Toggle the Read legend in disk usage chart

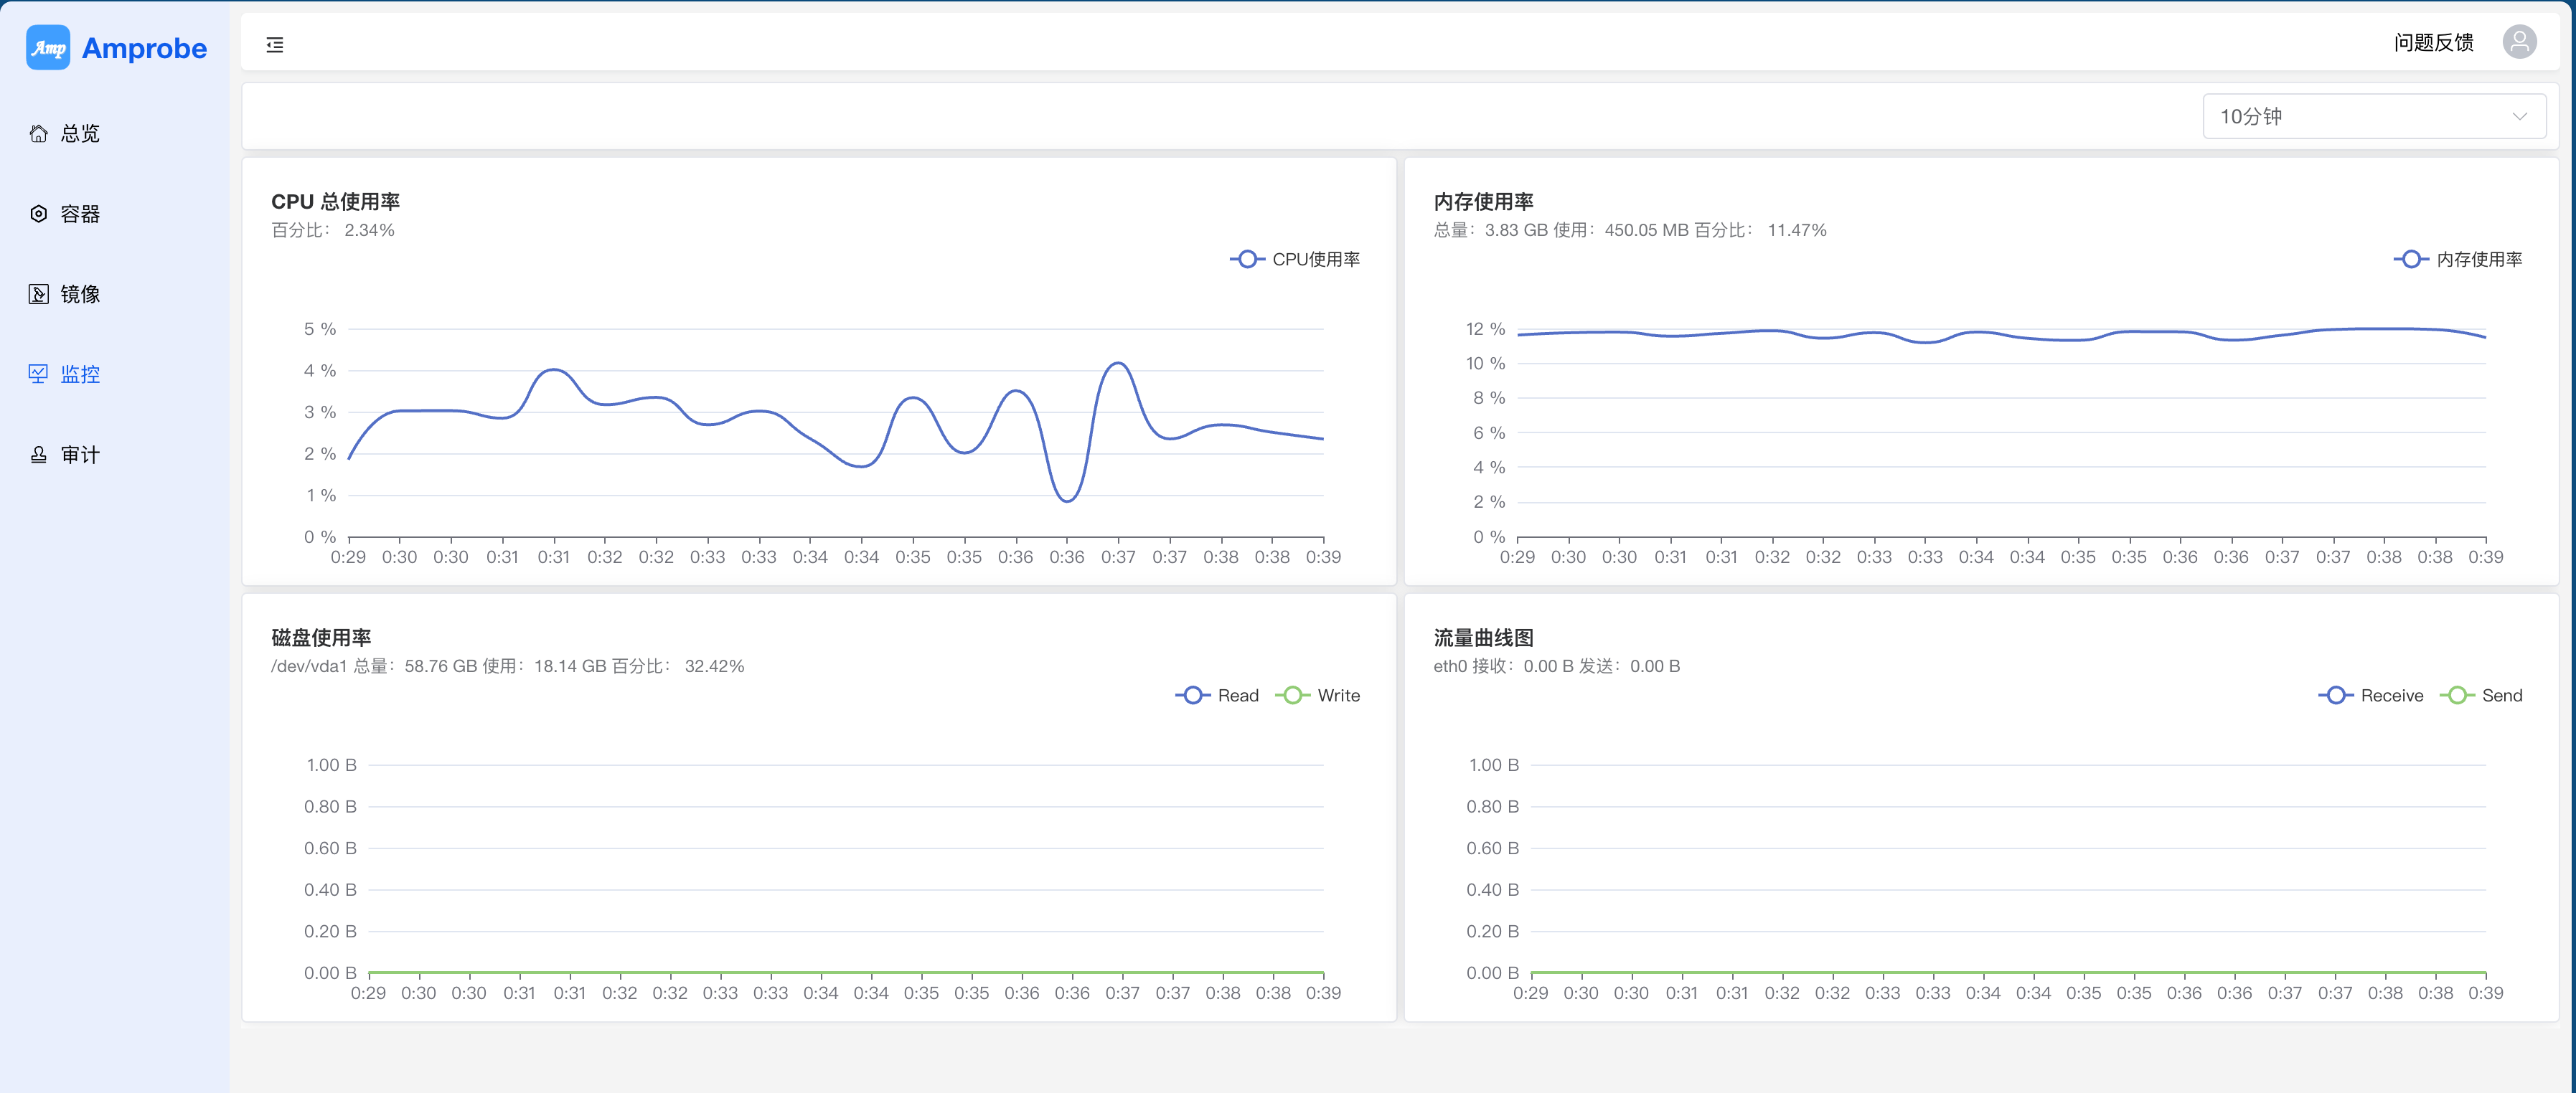[1220, 696]
